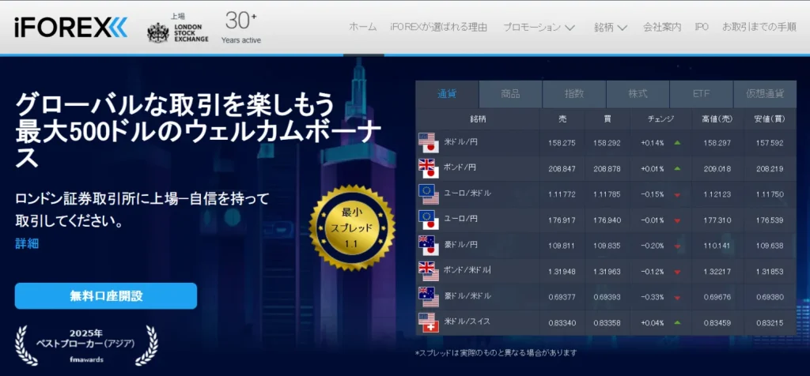Click the 売 column header
Viewport: 810px width, 376px height.
[x=562, y=119]
